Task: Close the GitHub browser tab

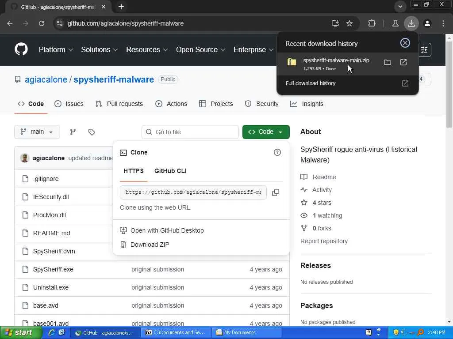Action: click(x=104, y=7)
